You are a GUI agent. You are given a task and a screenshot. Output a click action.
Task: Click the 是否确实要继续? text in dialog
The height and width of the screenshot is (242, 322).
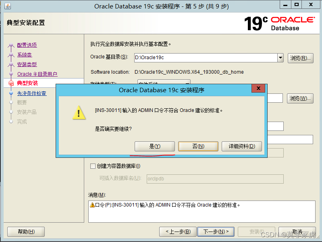113,129
